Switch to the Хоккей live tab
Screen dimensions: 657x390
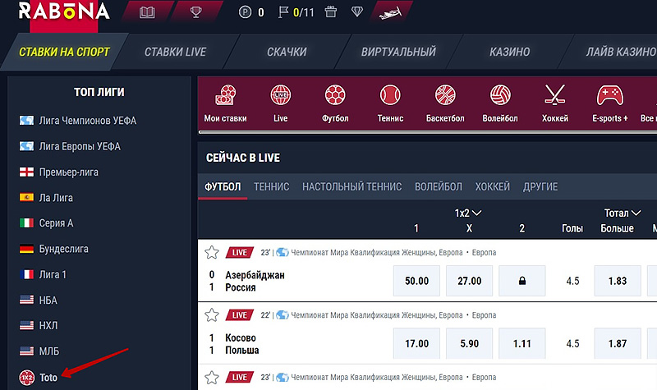tap(492, 186)
